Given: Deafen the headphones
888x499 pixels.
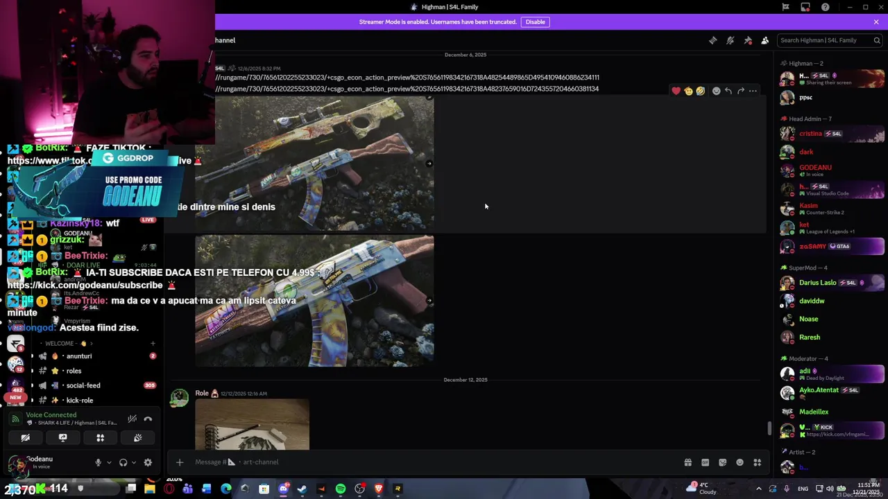Looking at the screenshot, I should [123, 462].
